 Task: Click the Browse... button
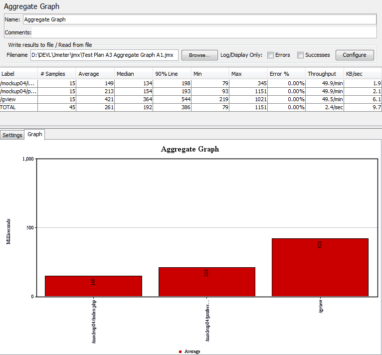pyautogui.click(x=199, y=55)
